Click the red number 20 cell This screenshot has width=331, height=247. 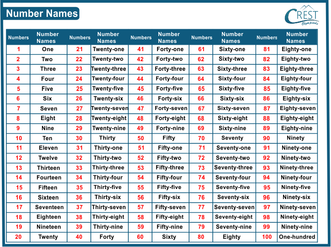pos(18,237)
